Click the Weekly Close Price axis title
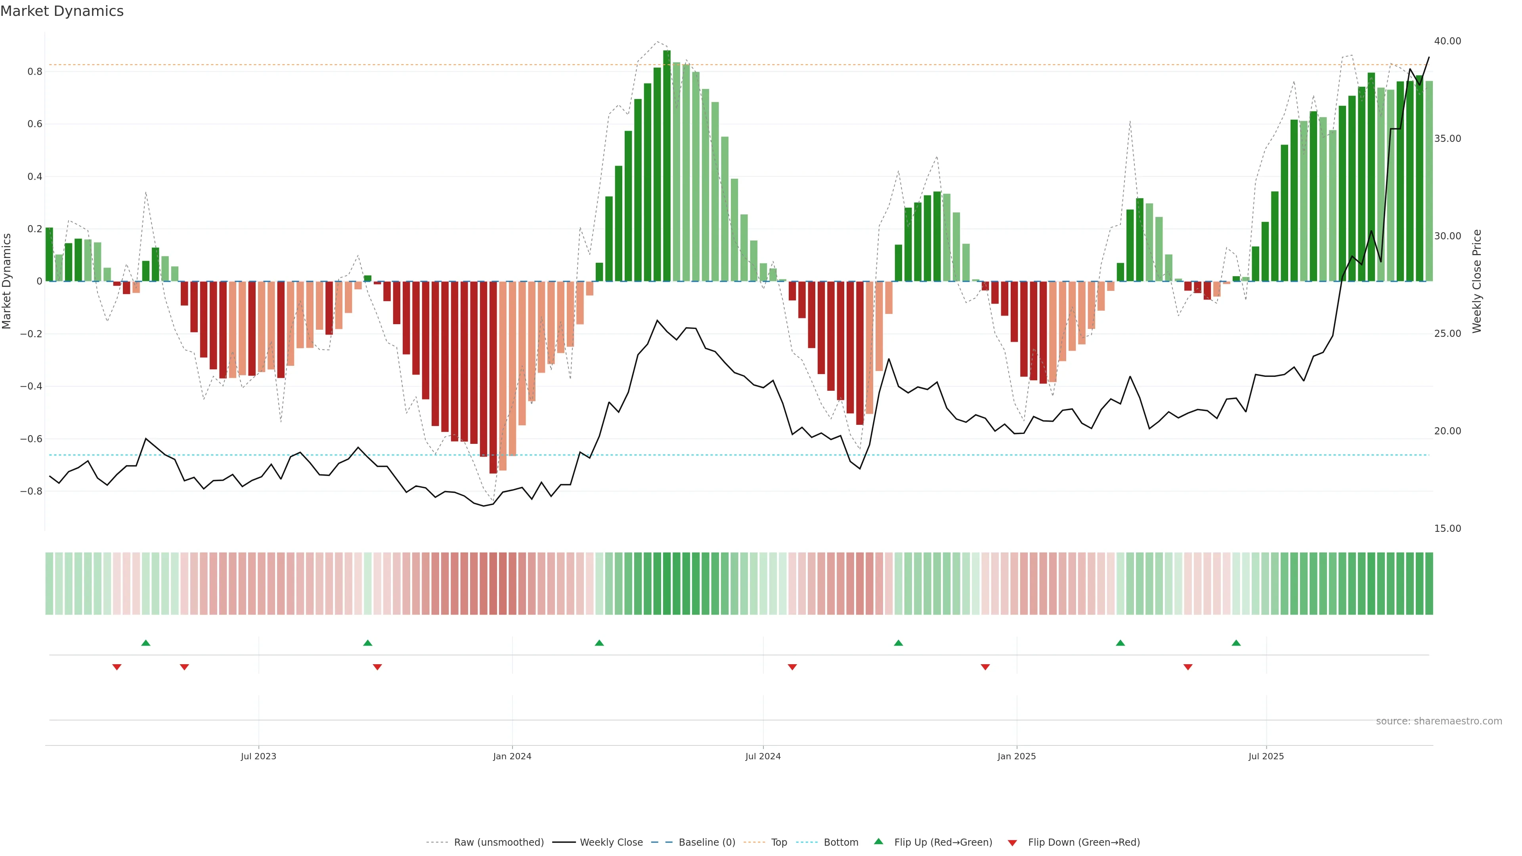Image resolution: width=1522 pixels, height=856 pixels. click(x=1476, y=281)
